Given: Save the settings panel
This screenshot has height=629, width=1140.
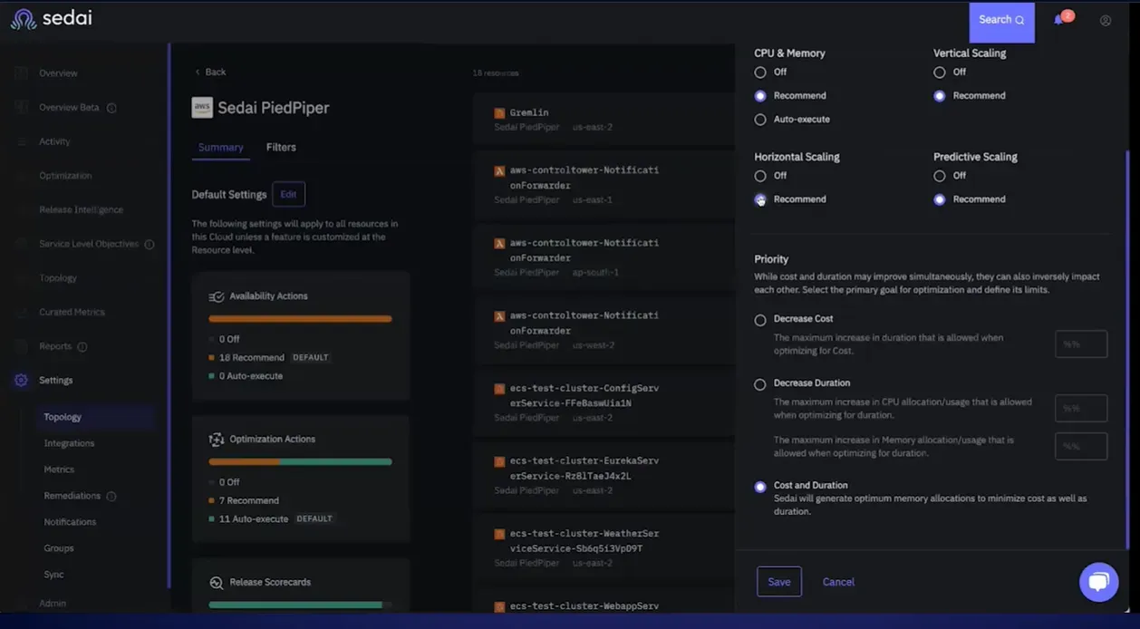Looking at the screenshot, I should pyautogui.click(x=779, y=582).
